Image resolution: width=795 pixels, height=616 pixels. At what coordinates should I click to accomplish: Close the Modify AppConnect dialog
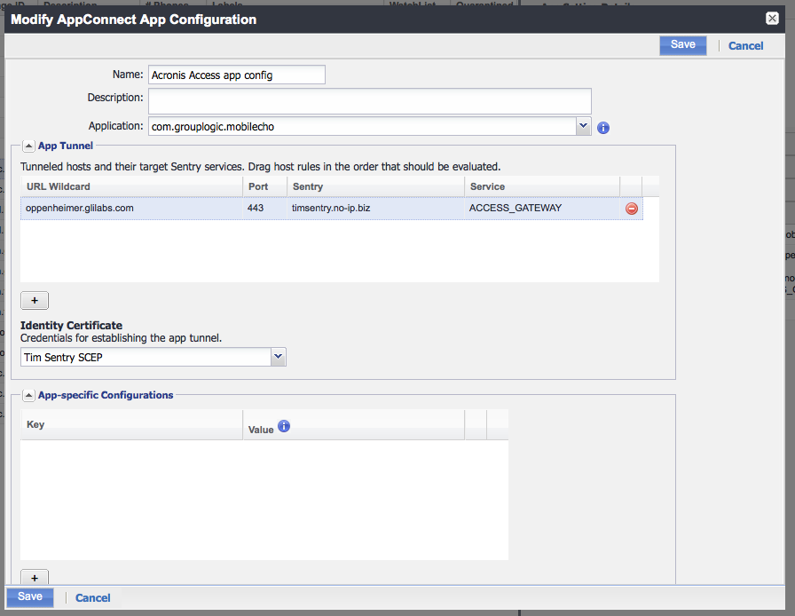[772, 19]
